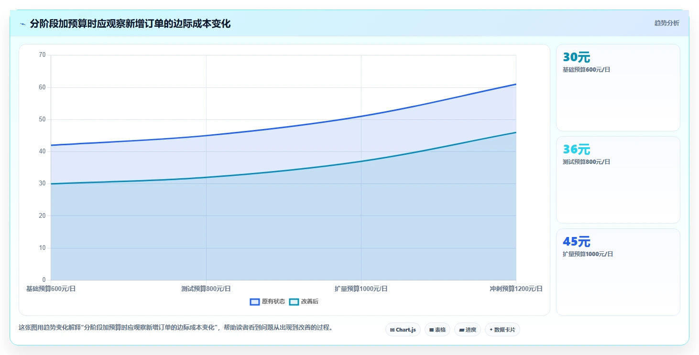The height and width of the screenshot is (355, 699).
Task: Click the card label 扩量预算1000元/日
Action: [x=588, y=254]
